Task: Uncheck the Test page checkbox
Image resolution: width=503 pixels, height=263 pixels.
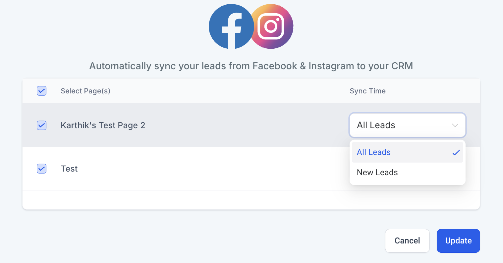Action: click(x=41, y=169)
